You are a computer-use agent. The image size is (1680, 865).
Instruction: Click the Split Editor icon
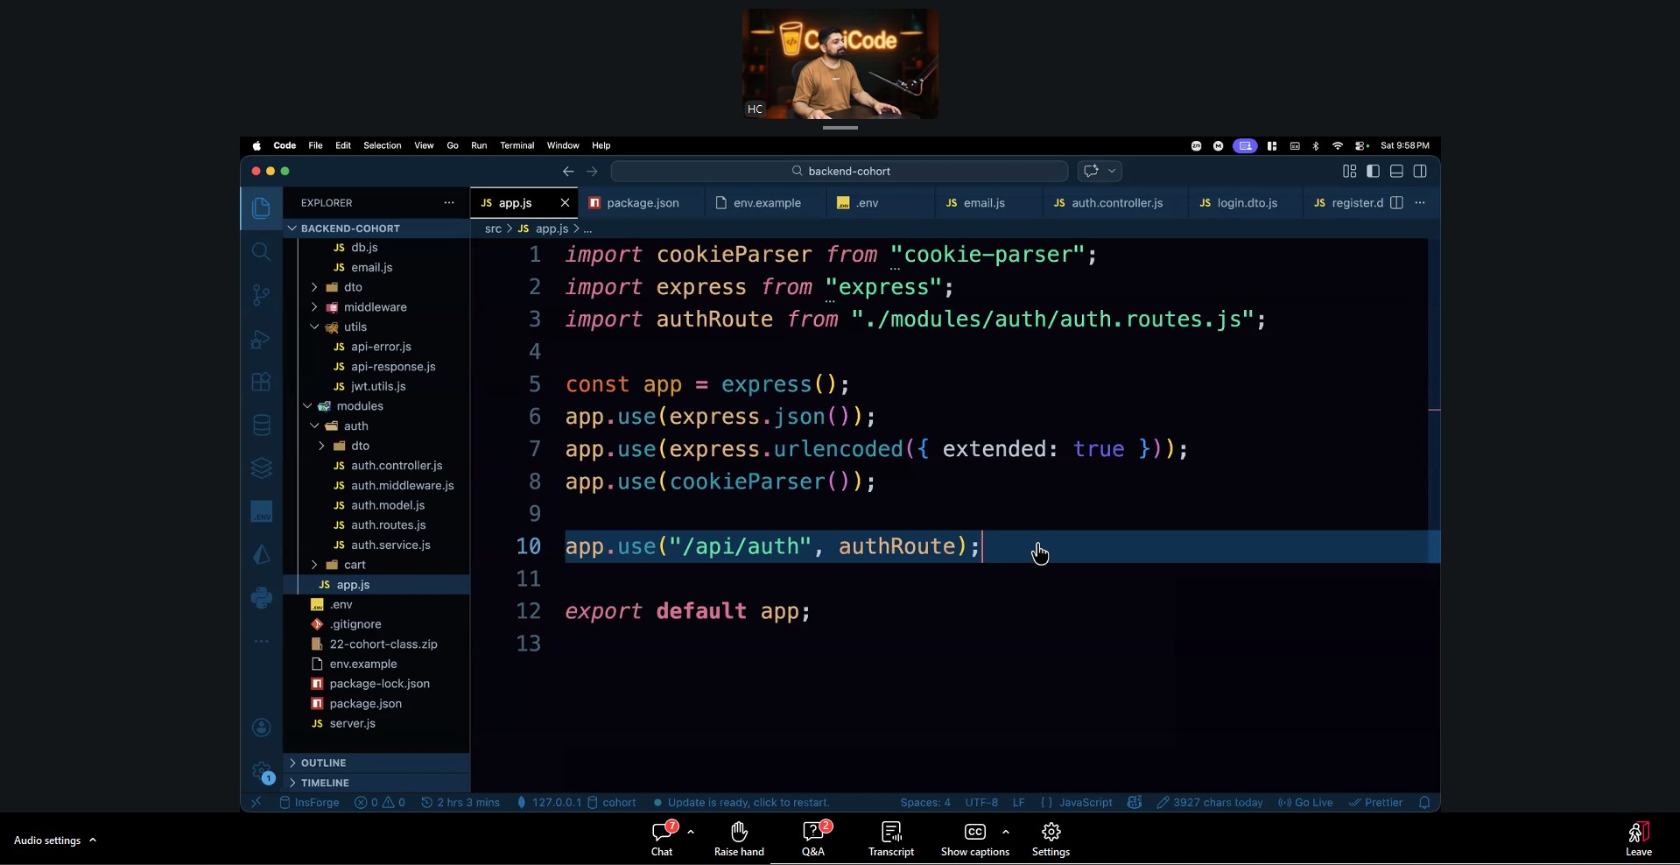1396,203
